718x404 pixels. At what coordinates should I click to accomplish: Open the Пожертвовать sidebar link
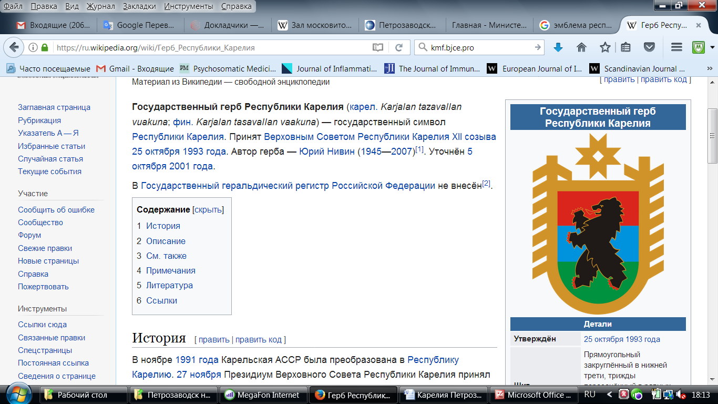[43, 287]
